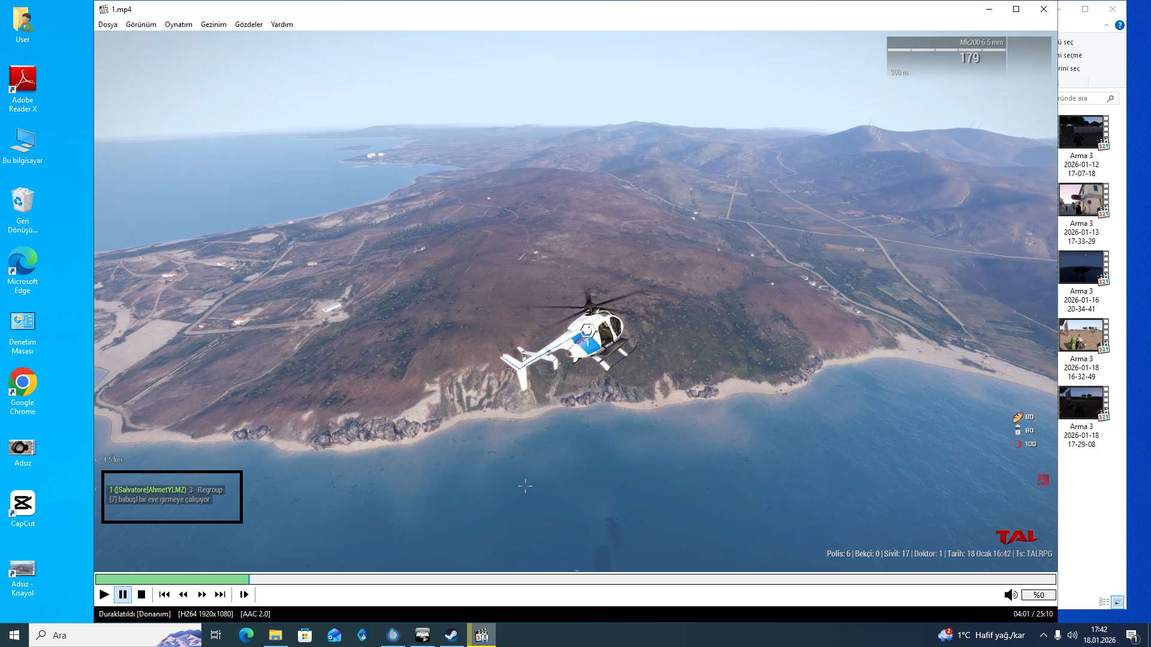Play the paused video

point(104,594)
